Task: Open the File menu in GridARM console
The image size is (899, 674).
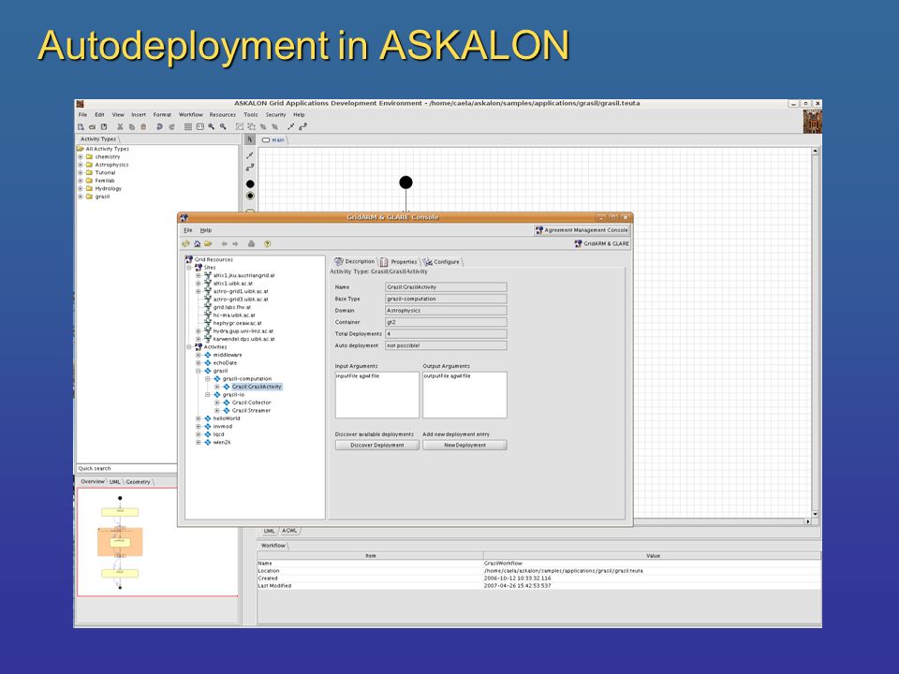Action: coord(188,230)
